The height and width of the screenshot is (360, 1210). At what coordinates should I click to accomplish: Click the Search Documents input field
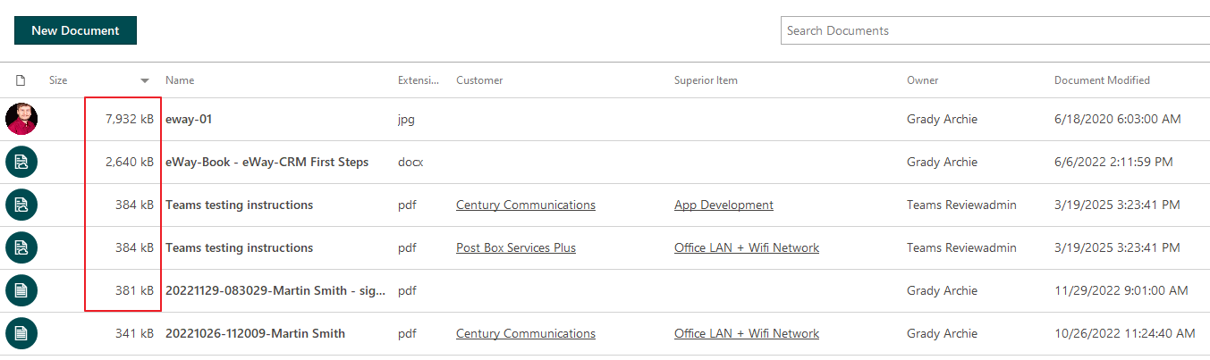click(x=995, y=30)
